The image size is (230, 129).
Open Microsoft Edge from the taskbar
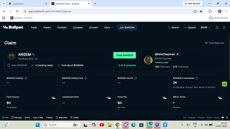pos(133,125)
